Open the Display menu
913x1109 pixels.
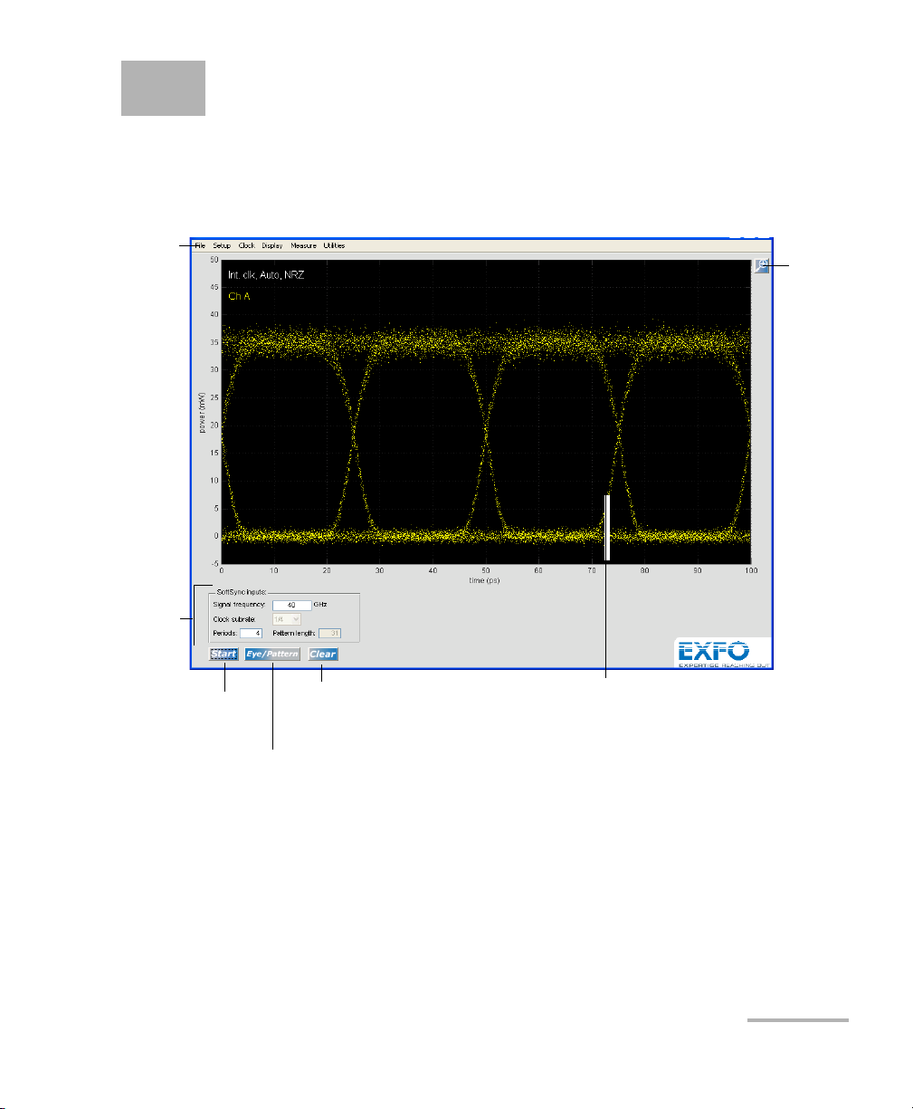[272, 245]
